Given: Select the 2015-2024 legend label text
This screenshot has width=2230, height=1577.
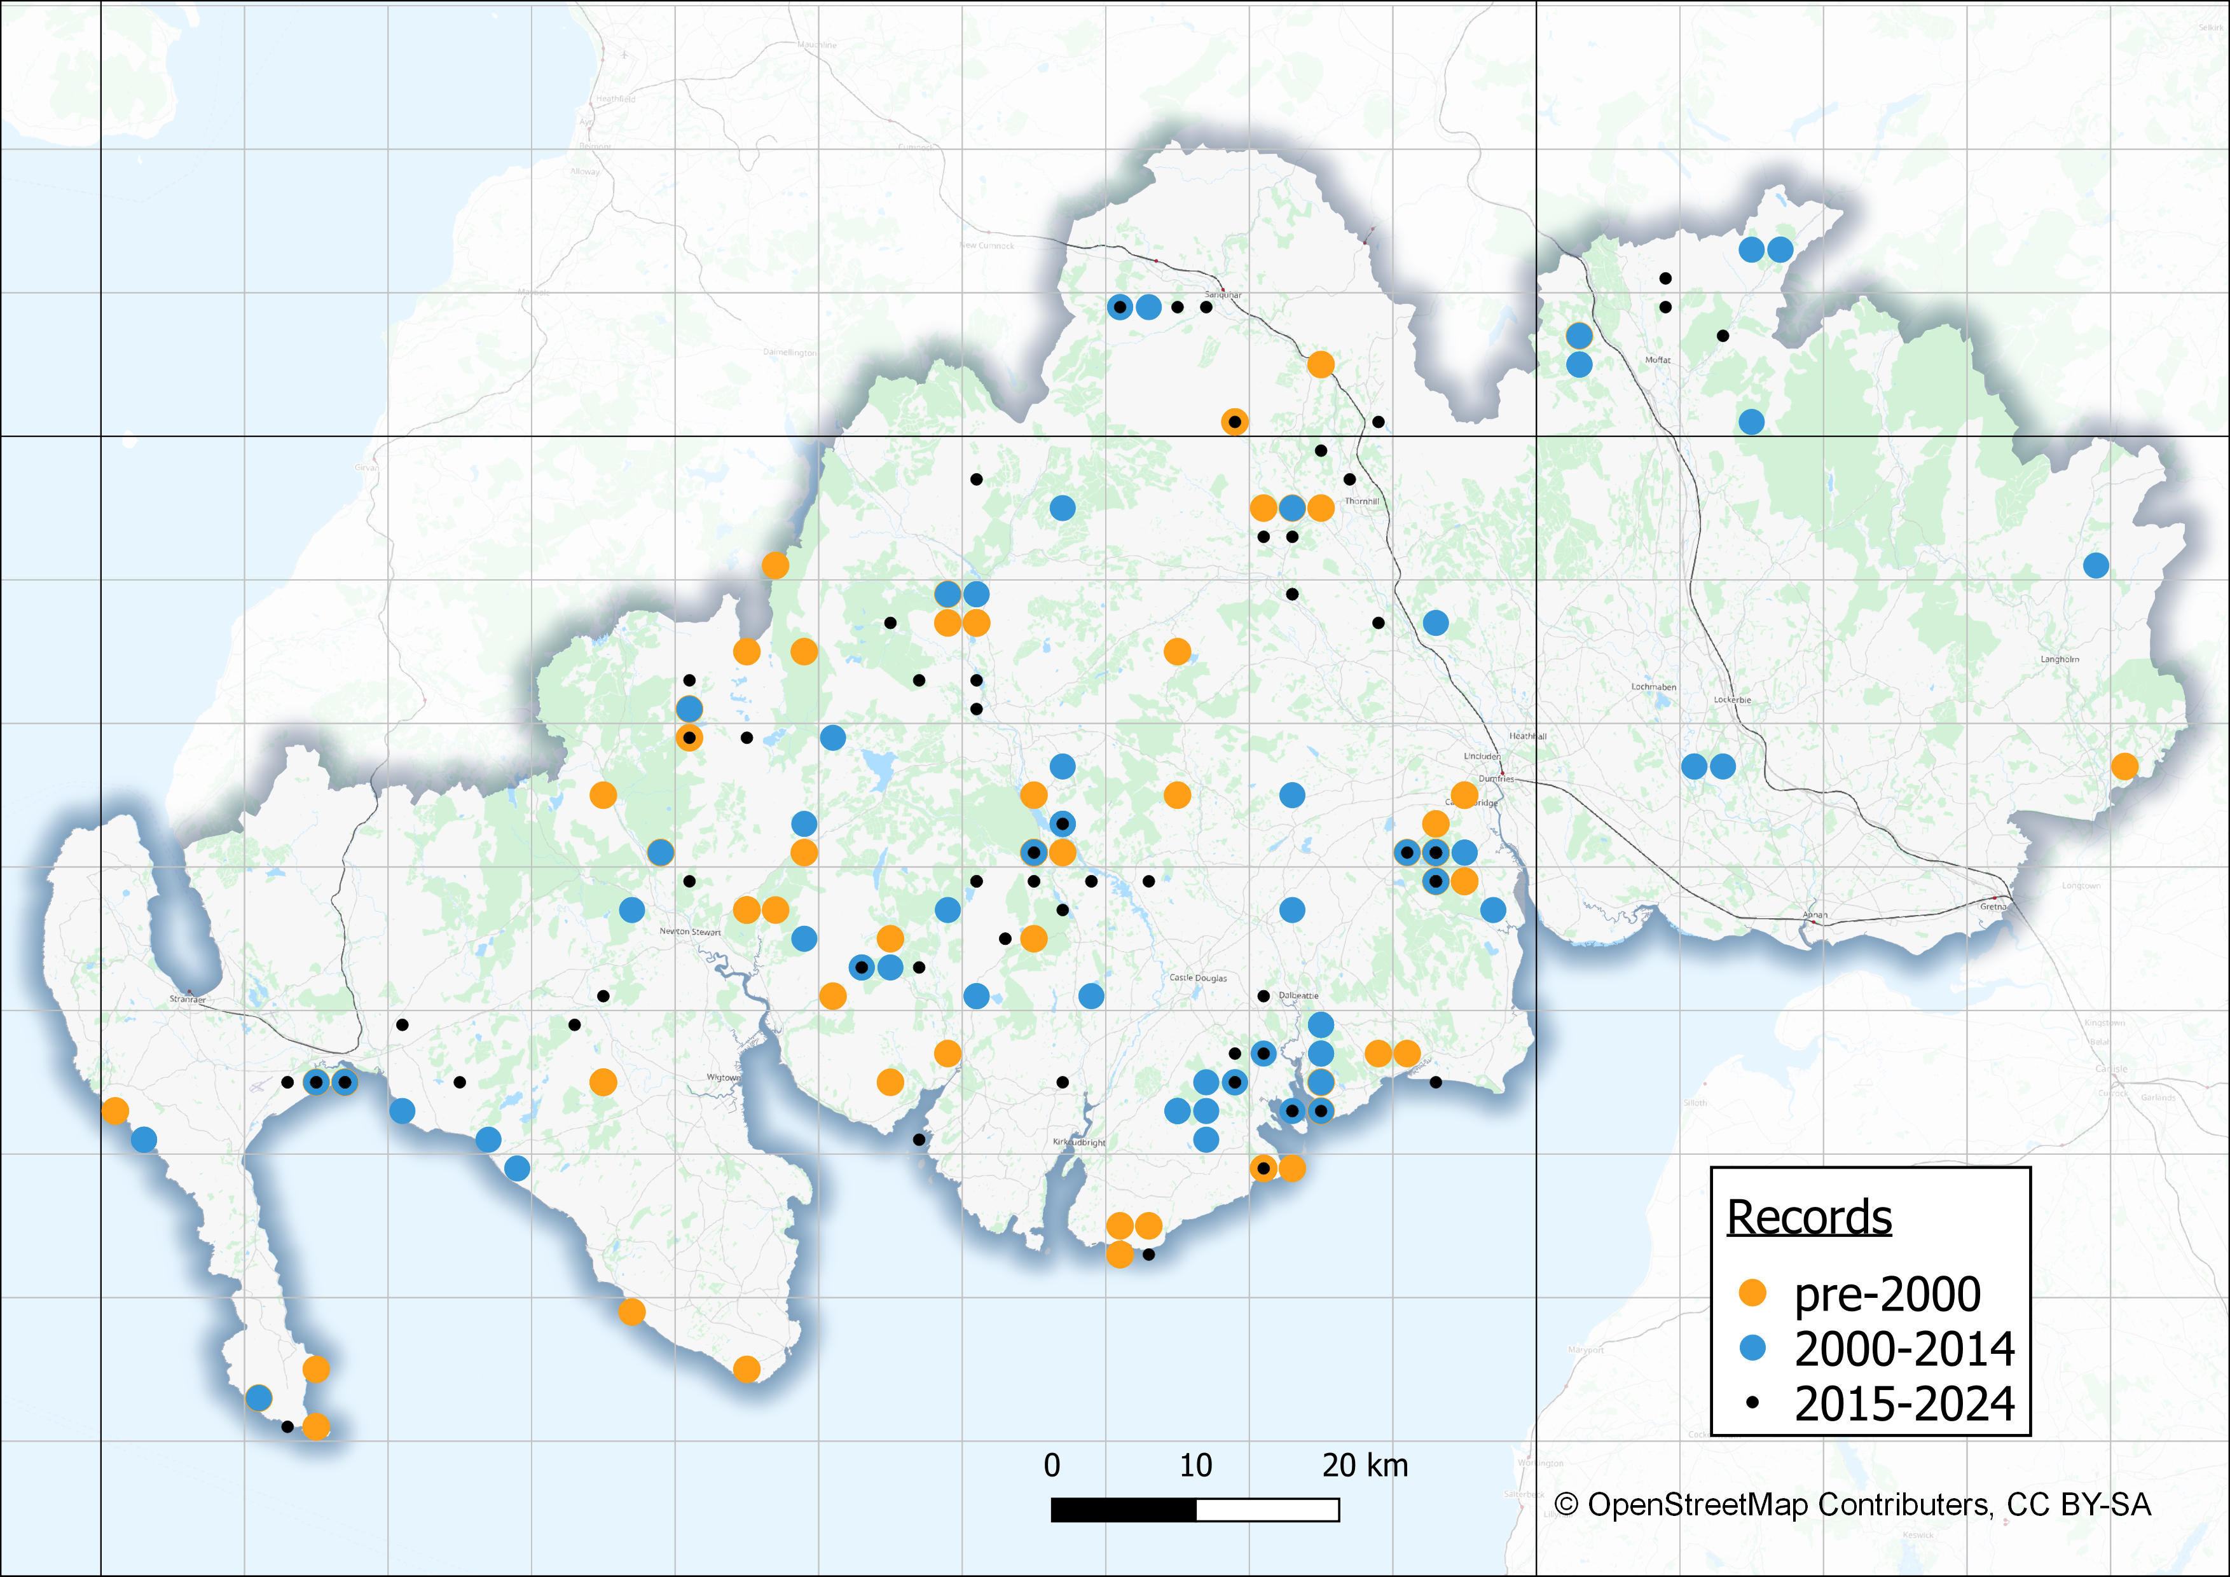Looking at the screenshot, I should [x=1904, y=1404].
